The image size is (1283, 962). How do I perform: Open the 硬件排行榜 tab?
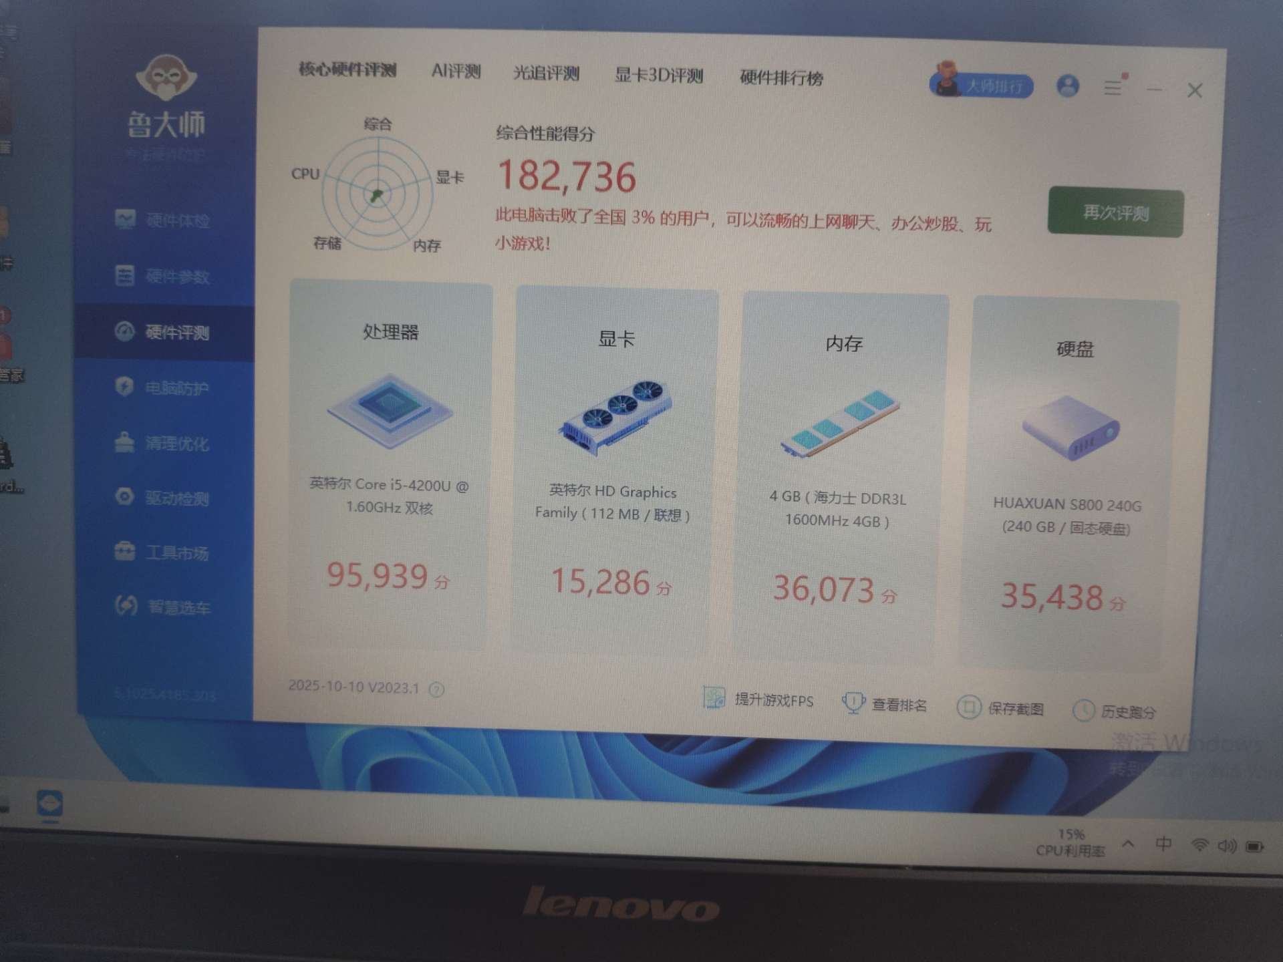tap(781, 78)
